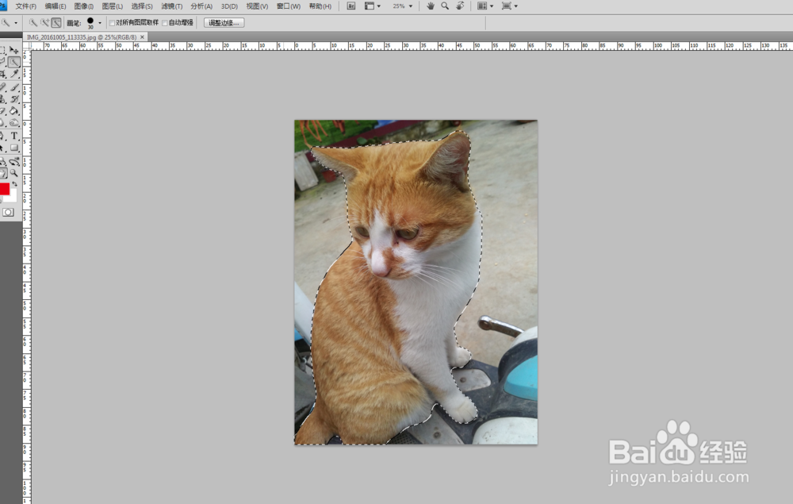Image resolution: width=793 pixels, height=504 pixels.
Task: Select the Rectangle shape tool
Action: click(14, 148)
